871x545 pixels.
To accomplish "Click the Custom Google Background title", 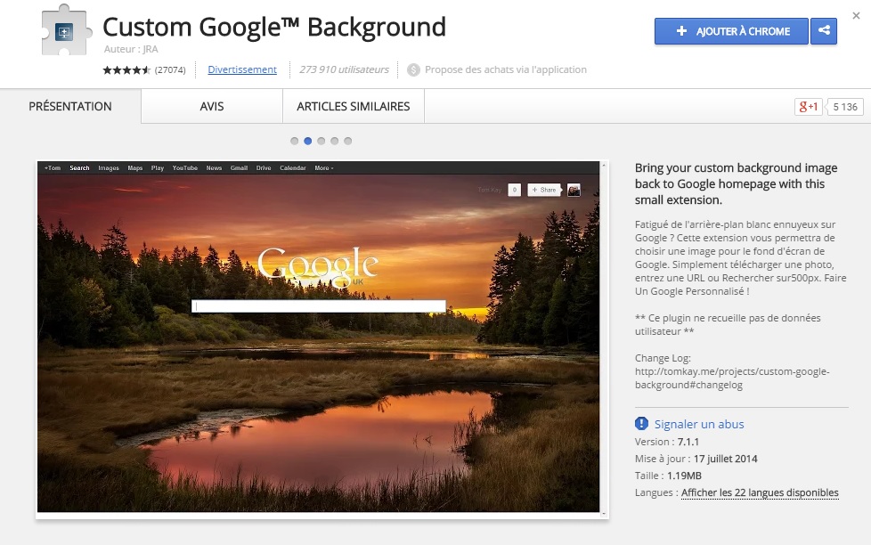I will (x=274, y=27).
